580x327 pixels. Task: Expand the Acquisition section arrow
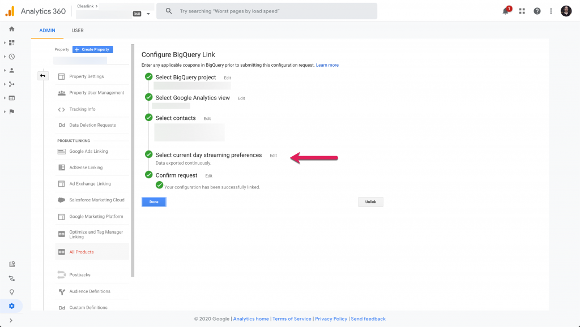pyautogui.click(x=5, y=84)
